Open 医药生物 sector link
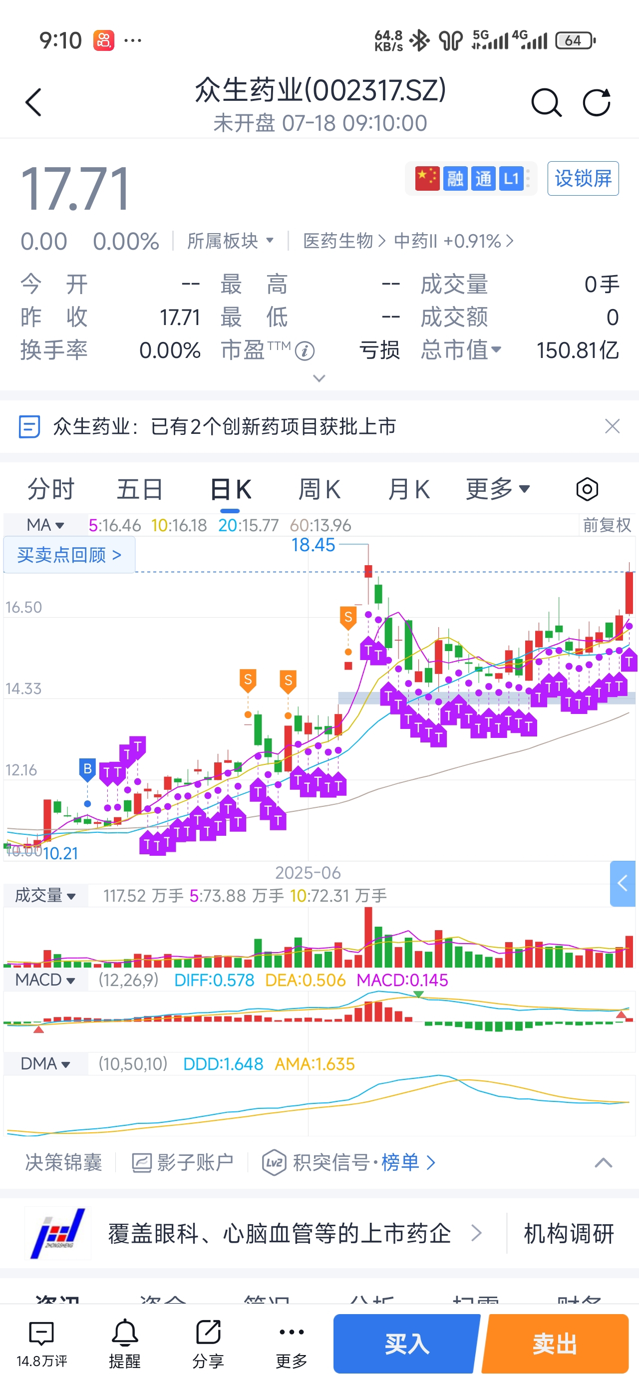This screenshot has height=1384, width=639. tap(344, 241)
